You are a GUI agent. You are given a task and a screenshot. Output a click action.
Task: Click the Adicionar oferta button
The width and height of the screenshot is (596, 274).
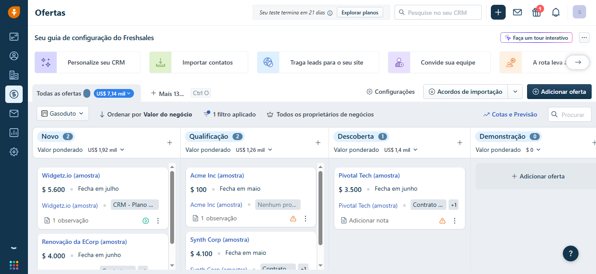point(559,92)
